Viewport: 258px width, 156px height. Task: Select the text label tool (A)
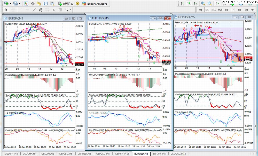[x=53, y=10]
